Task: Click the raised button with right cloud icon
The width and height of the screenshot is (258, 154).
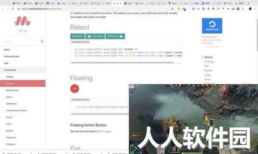Action: coord(115,36)
